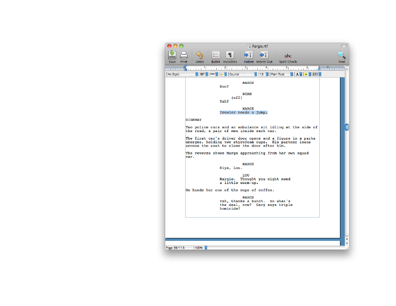Click the line "Yah, thanks a bunch. So what's"

[x=255, y=201]
